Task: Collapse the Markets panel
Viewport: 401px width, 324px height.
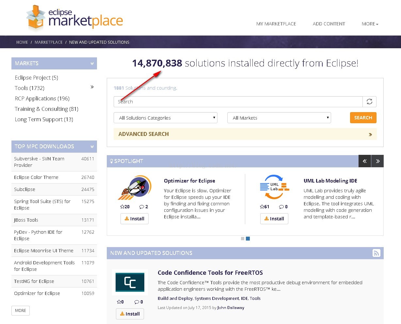Action: (x=92, y=64)
